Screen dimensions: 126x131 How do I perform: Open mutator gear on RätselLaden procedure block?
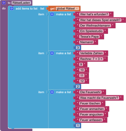(x=4, y=3)
